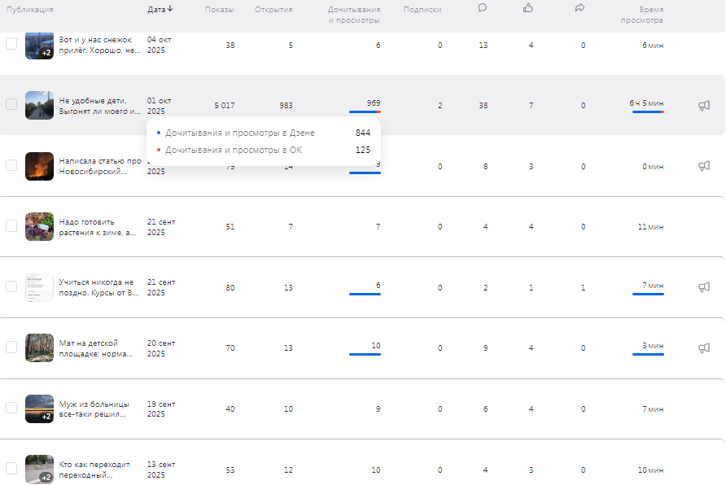Click the date 19 сент 2025
726x485 pixels.
[x=161, y=409]
